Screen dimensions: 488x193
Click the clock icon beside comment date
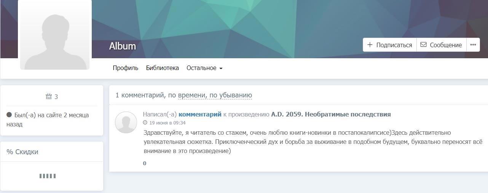[x=145, y=123]
